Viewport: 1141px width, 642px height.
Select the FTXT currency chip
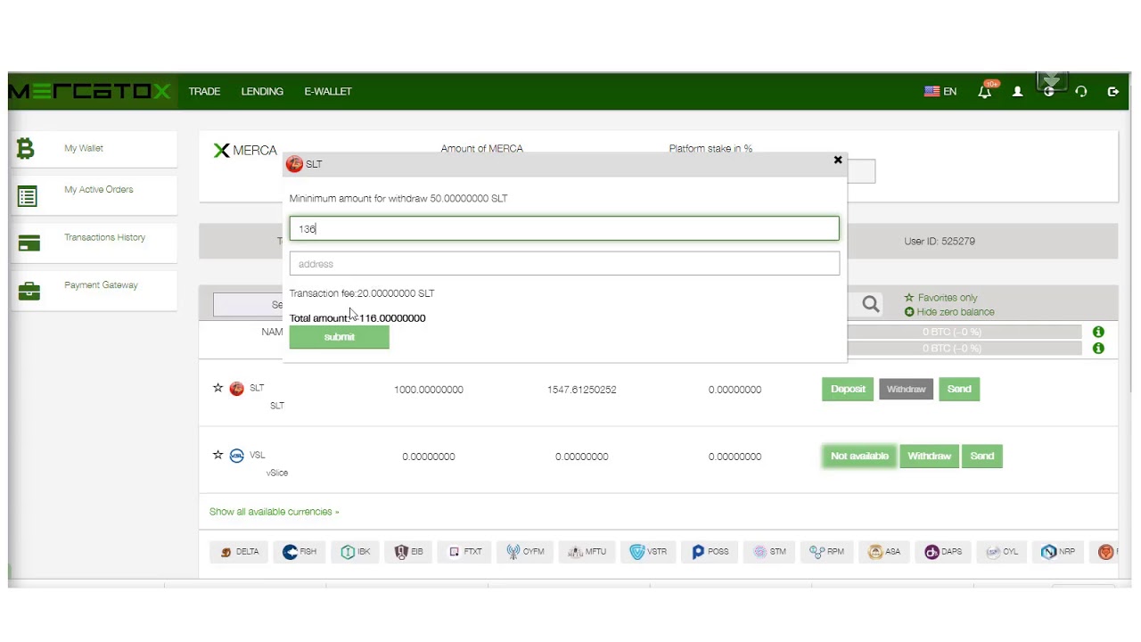(x=465, y=552)
